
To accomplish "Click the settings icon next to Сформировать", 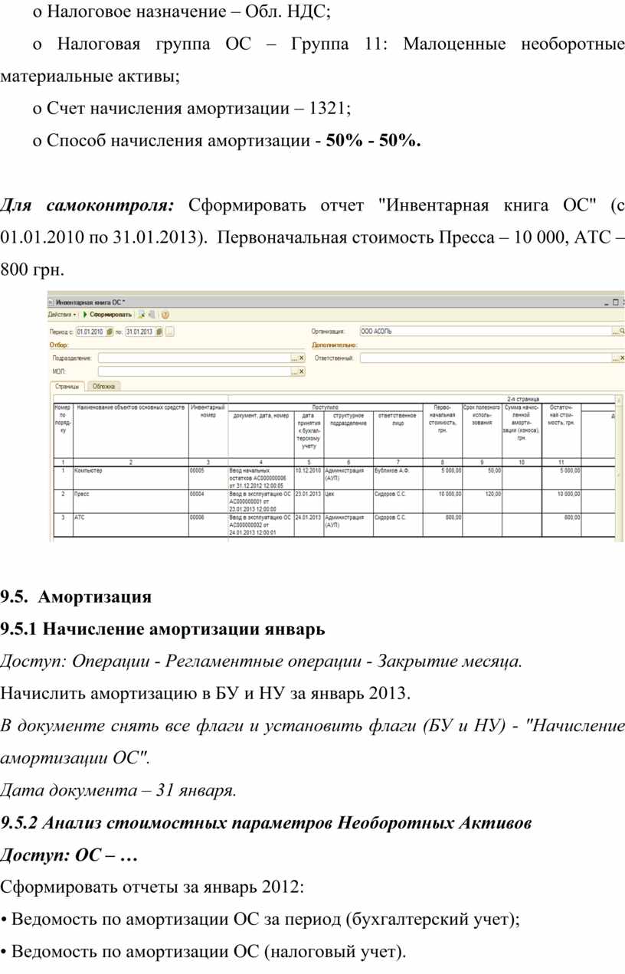I will pos(141,314).
